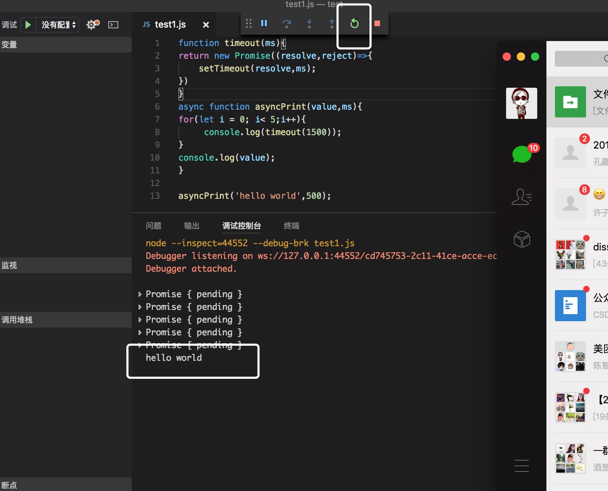This screenshot has height=491, width=608.
Task: Restart the debug session
Action: tap(354, 23)
